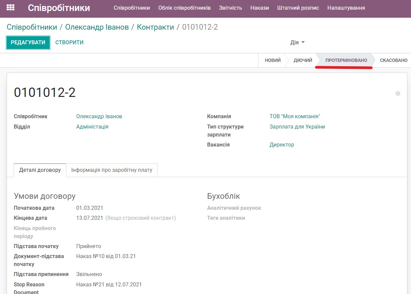Select the "Деталі договору" tab
Image resolution: width=411 pixels, height=294 pixels.
pos(40,170)
